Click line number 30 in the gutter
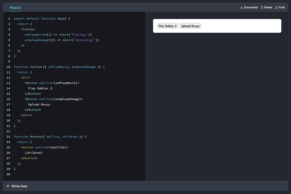 (8, 174)
